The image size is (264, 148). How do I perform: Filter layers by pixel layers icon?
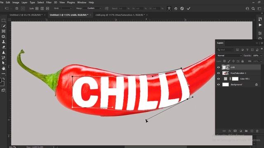pyautogui.click(x=238, y=50)
